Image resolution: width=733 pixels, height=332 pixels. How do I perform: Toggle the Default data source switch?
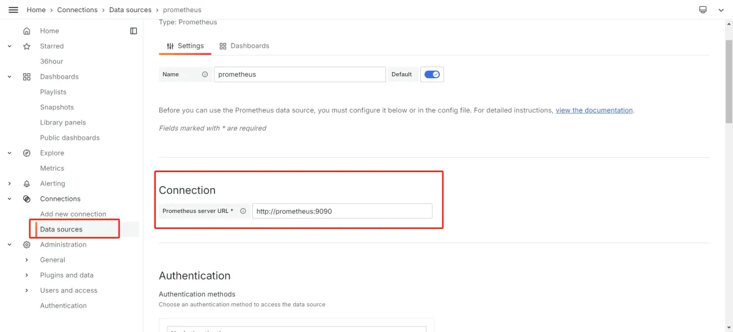coord(432,74)
